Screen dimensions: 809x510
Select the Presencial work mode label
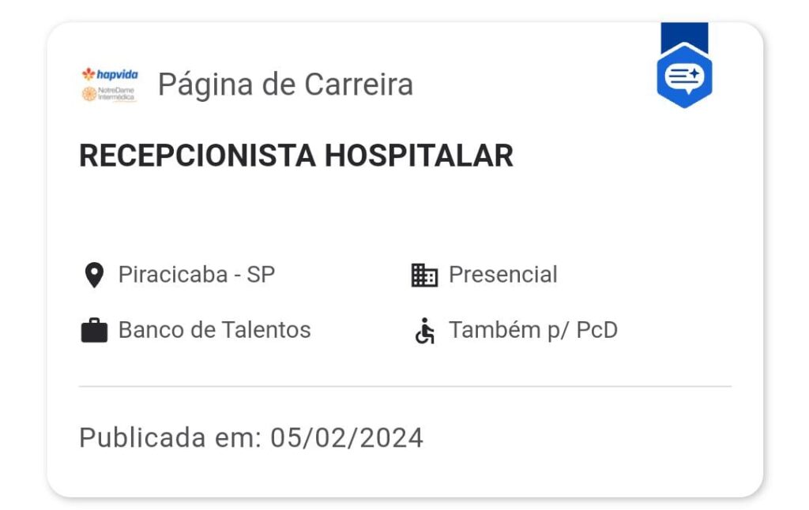(503, 274)
